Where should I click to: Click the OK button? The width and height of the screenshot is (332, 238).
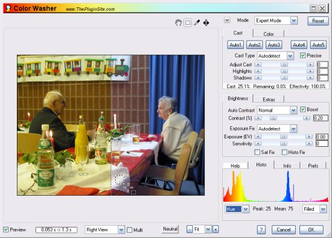pos(311,230)
